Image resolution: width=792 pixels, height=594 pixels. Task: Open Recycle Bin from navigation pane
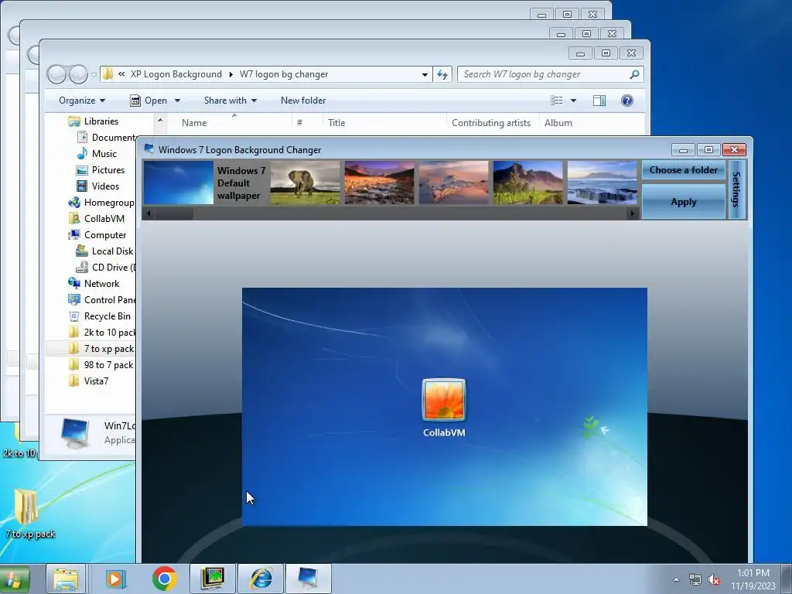(107, 316)
